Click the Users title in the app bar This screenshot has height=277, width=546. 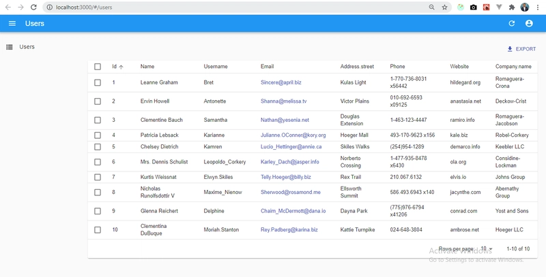[35, 24]
